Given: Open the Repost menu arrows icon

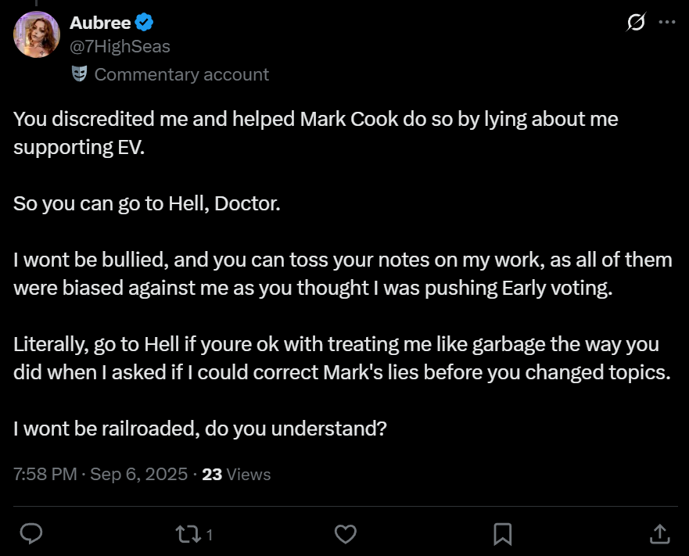Looking at the screenshot, I should click(x=187, y=533).
